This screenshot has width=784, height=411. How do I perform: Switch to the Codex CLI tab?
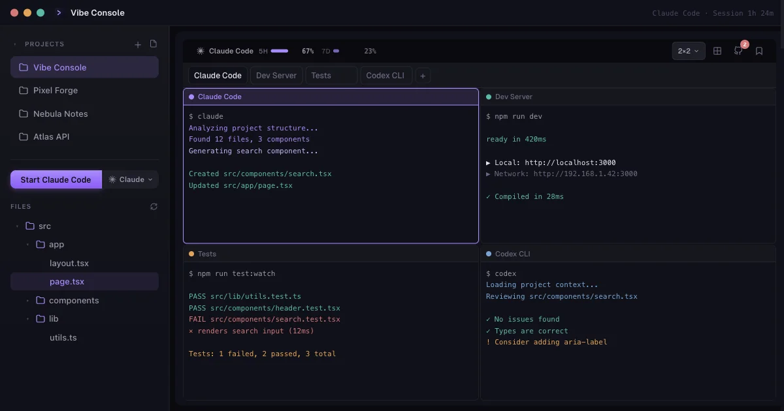[x=385, y=76]
